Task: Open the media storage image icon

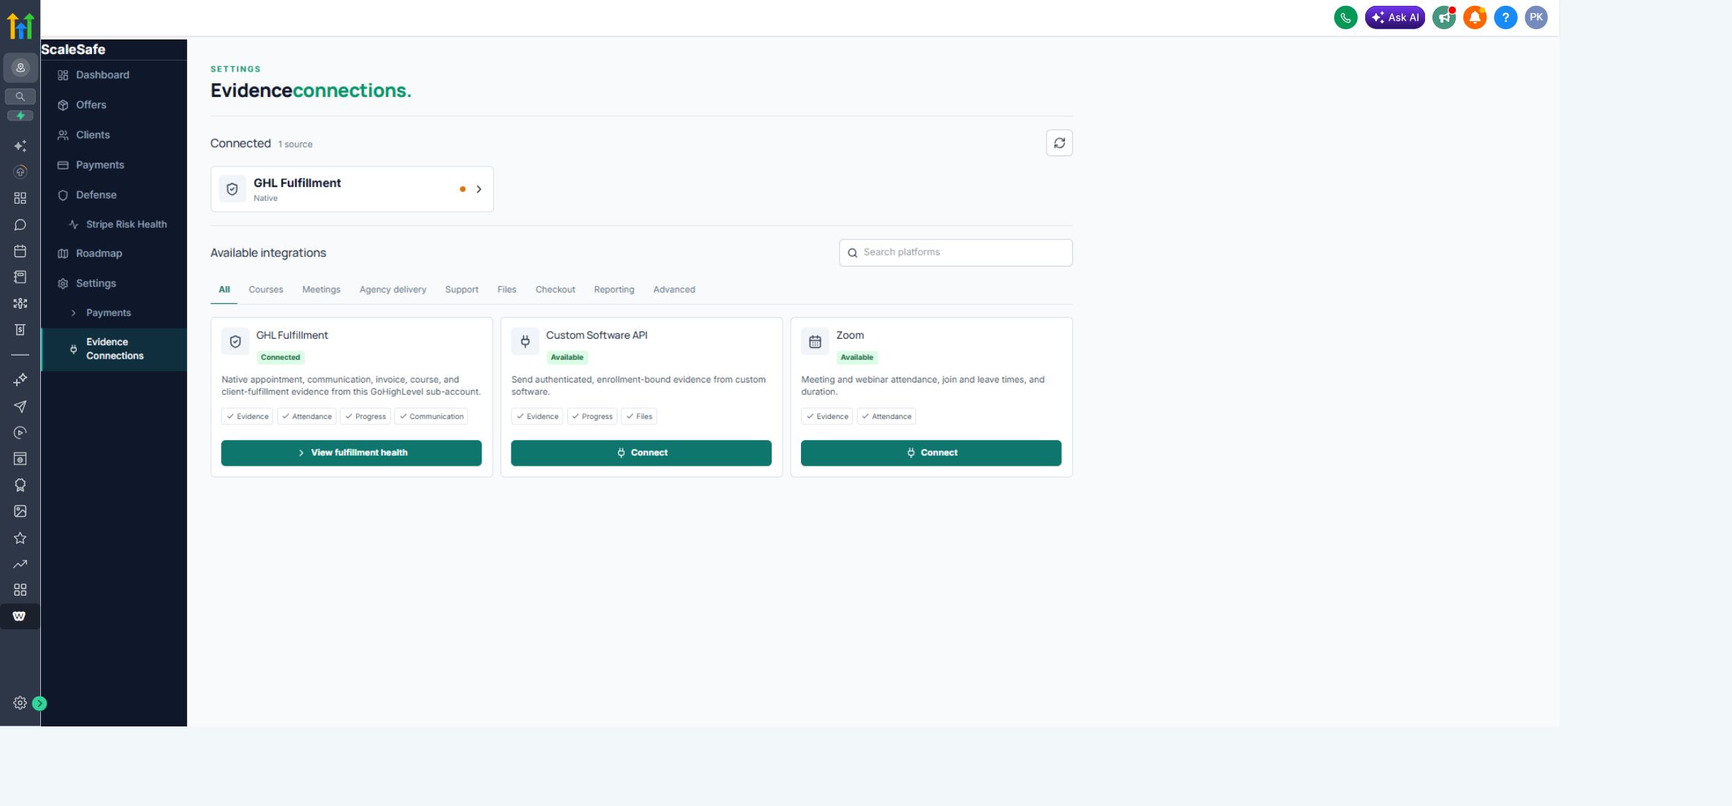Action: coord(20,512)
